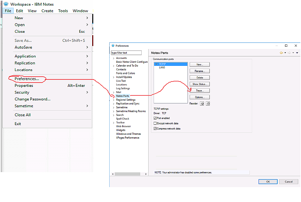Image resolution: width=301 pixels, height=202 pixels.
Task: Toggle the Port enabled checkbox
Action: [155, 118]
